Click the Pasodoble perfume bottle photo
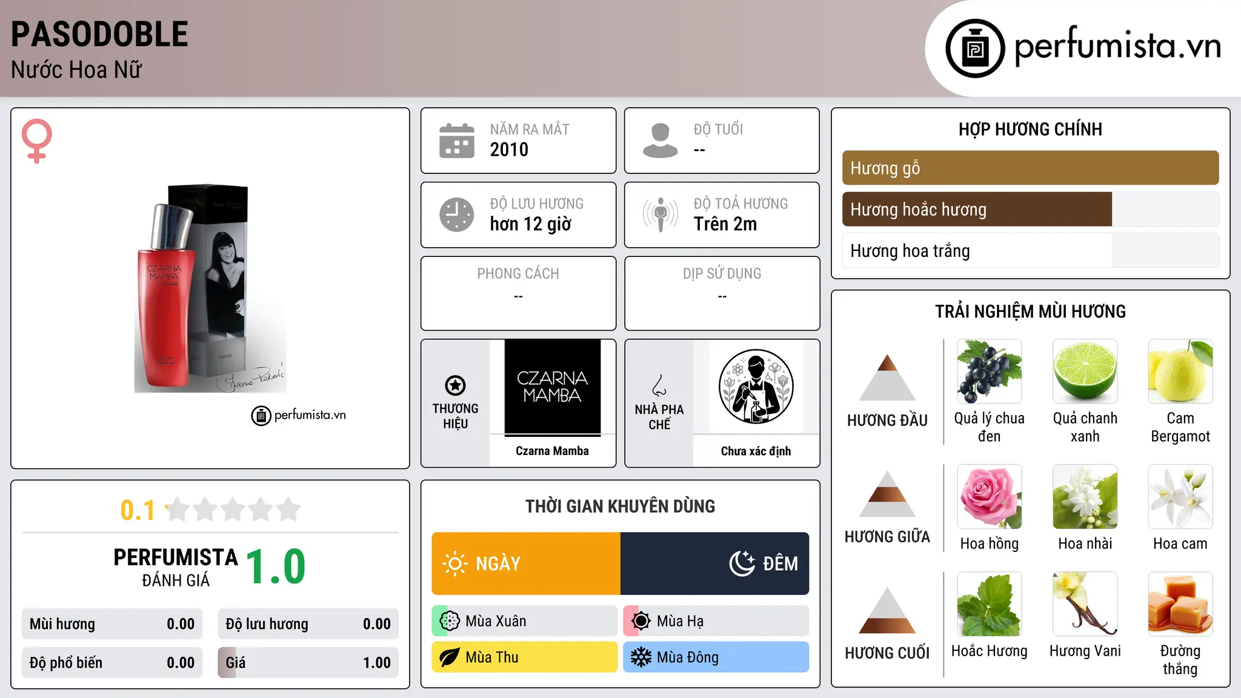The height and width of the screenshot is (698, 1241). (x=210, y=288)
